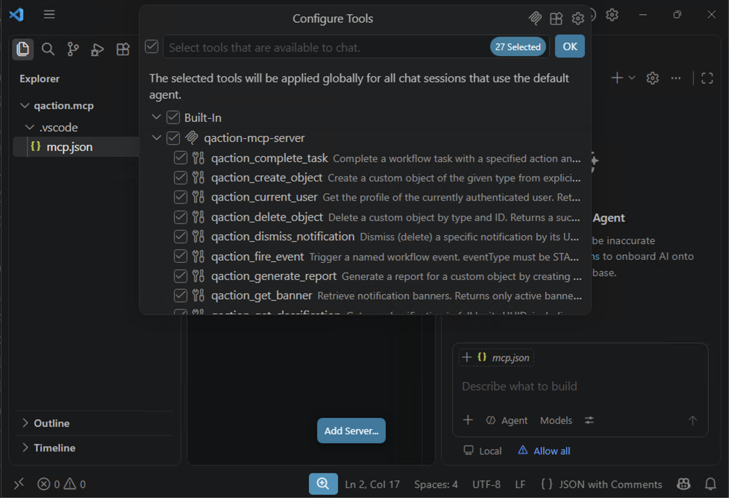Open chat panel more actions ellipsis
729x498 pixels.
pos(676,78)
